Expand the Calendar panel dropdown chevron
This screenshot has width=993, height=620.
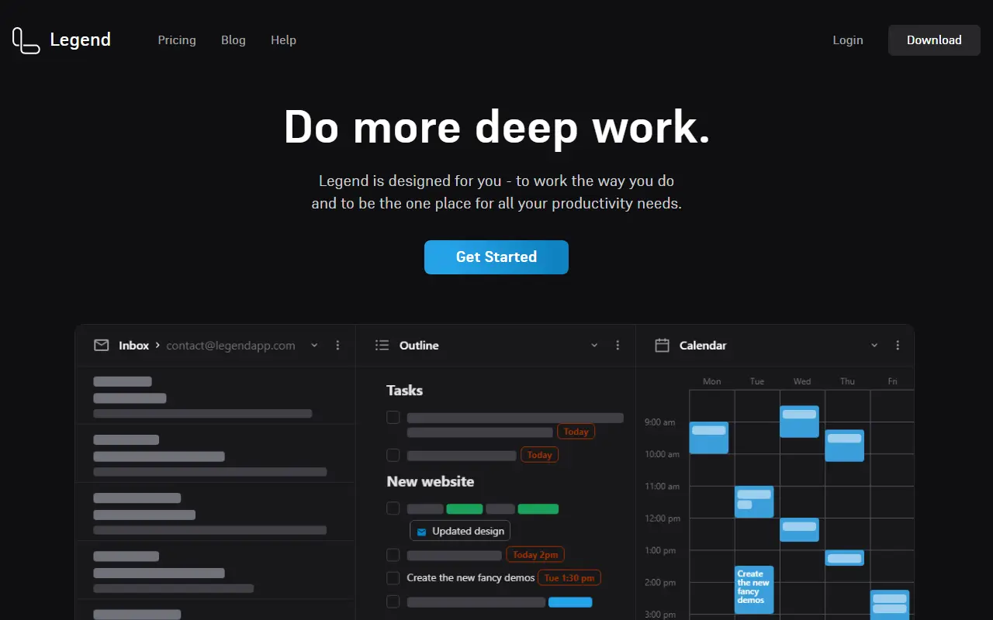[874, 346]
